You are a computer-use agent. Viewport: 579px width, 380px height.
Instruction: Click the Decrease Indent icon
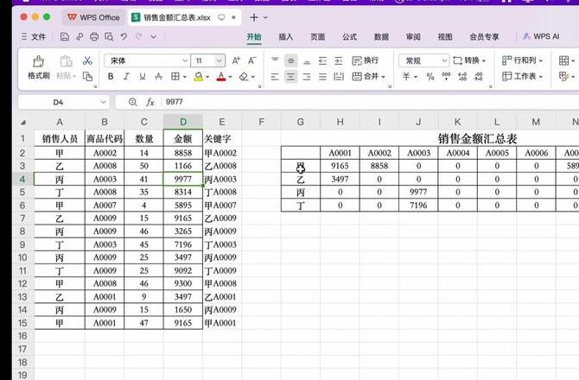click(322, 60)
